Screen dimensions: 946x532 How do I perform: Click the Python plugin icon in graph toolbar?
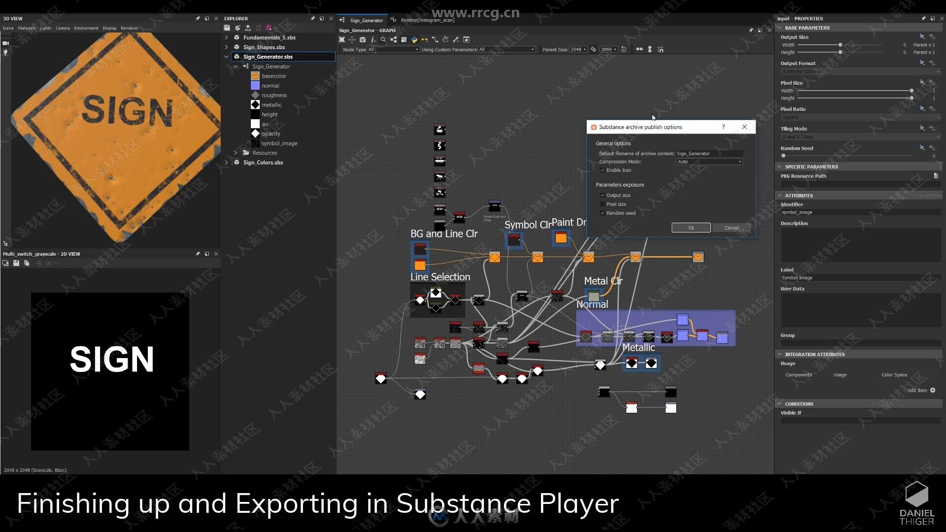[x=414, y=39]
